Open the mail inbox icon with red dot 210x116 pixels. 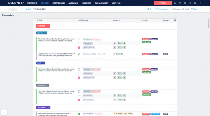[185, 3]
